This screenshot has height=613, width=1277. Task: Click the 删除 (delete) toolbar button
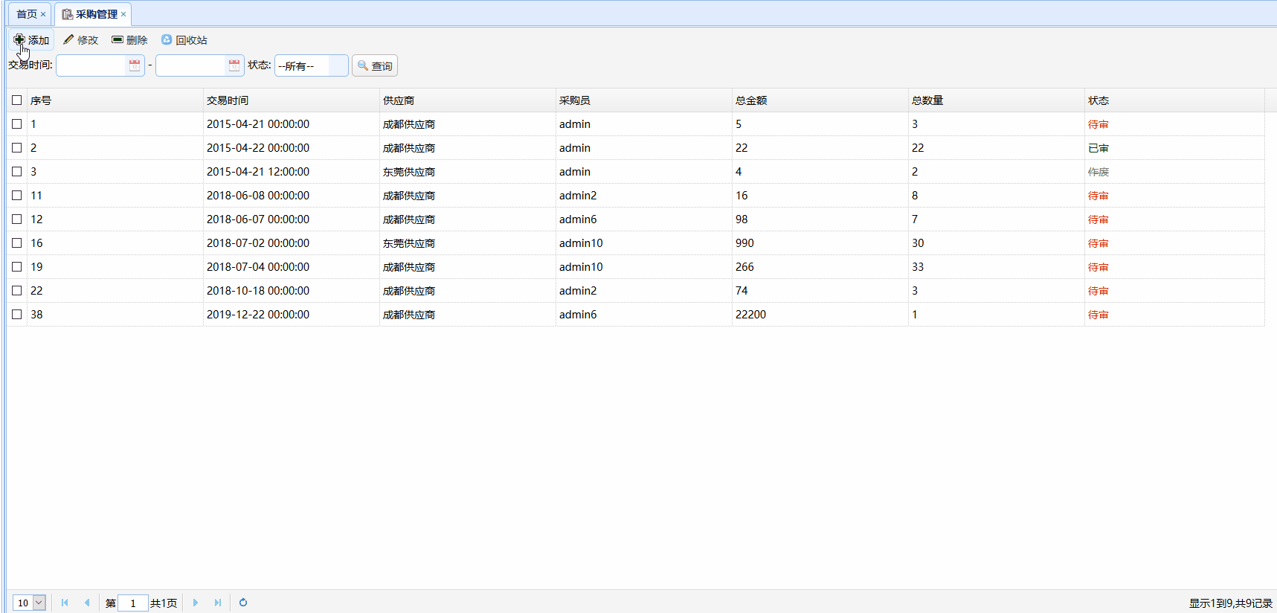tap(129, 40)
